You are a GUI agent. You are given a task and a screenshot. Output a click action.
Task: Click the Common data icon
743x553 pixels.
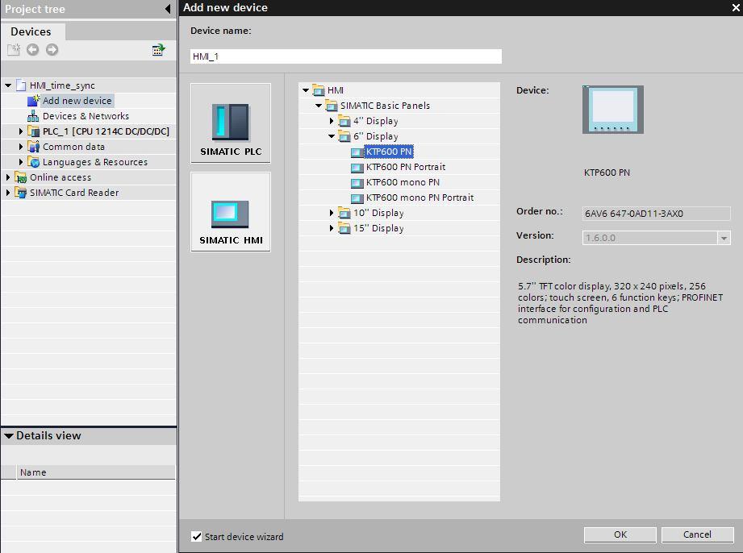click(33, 147)
